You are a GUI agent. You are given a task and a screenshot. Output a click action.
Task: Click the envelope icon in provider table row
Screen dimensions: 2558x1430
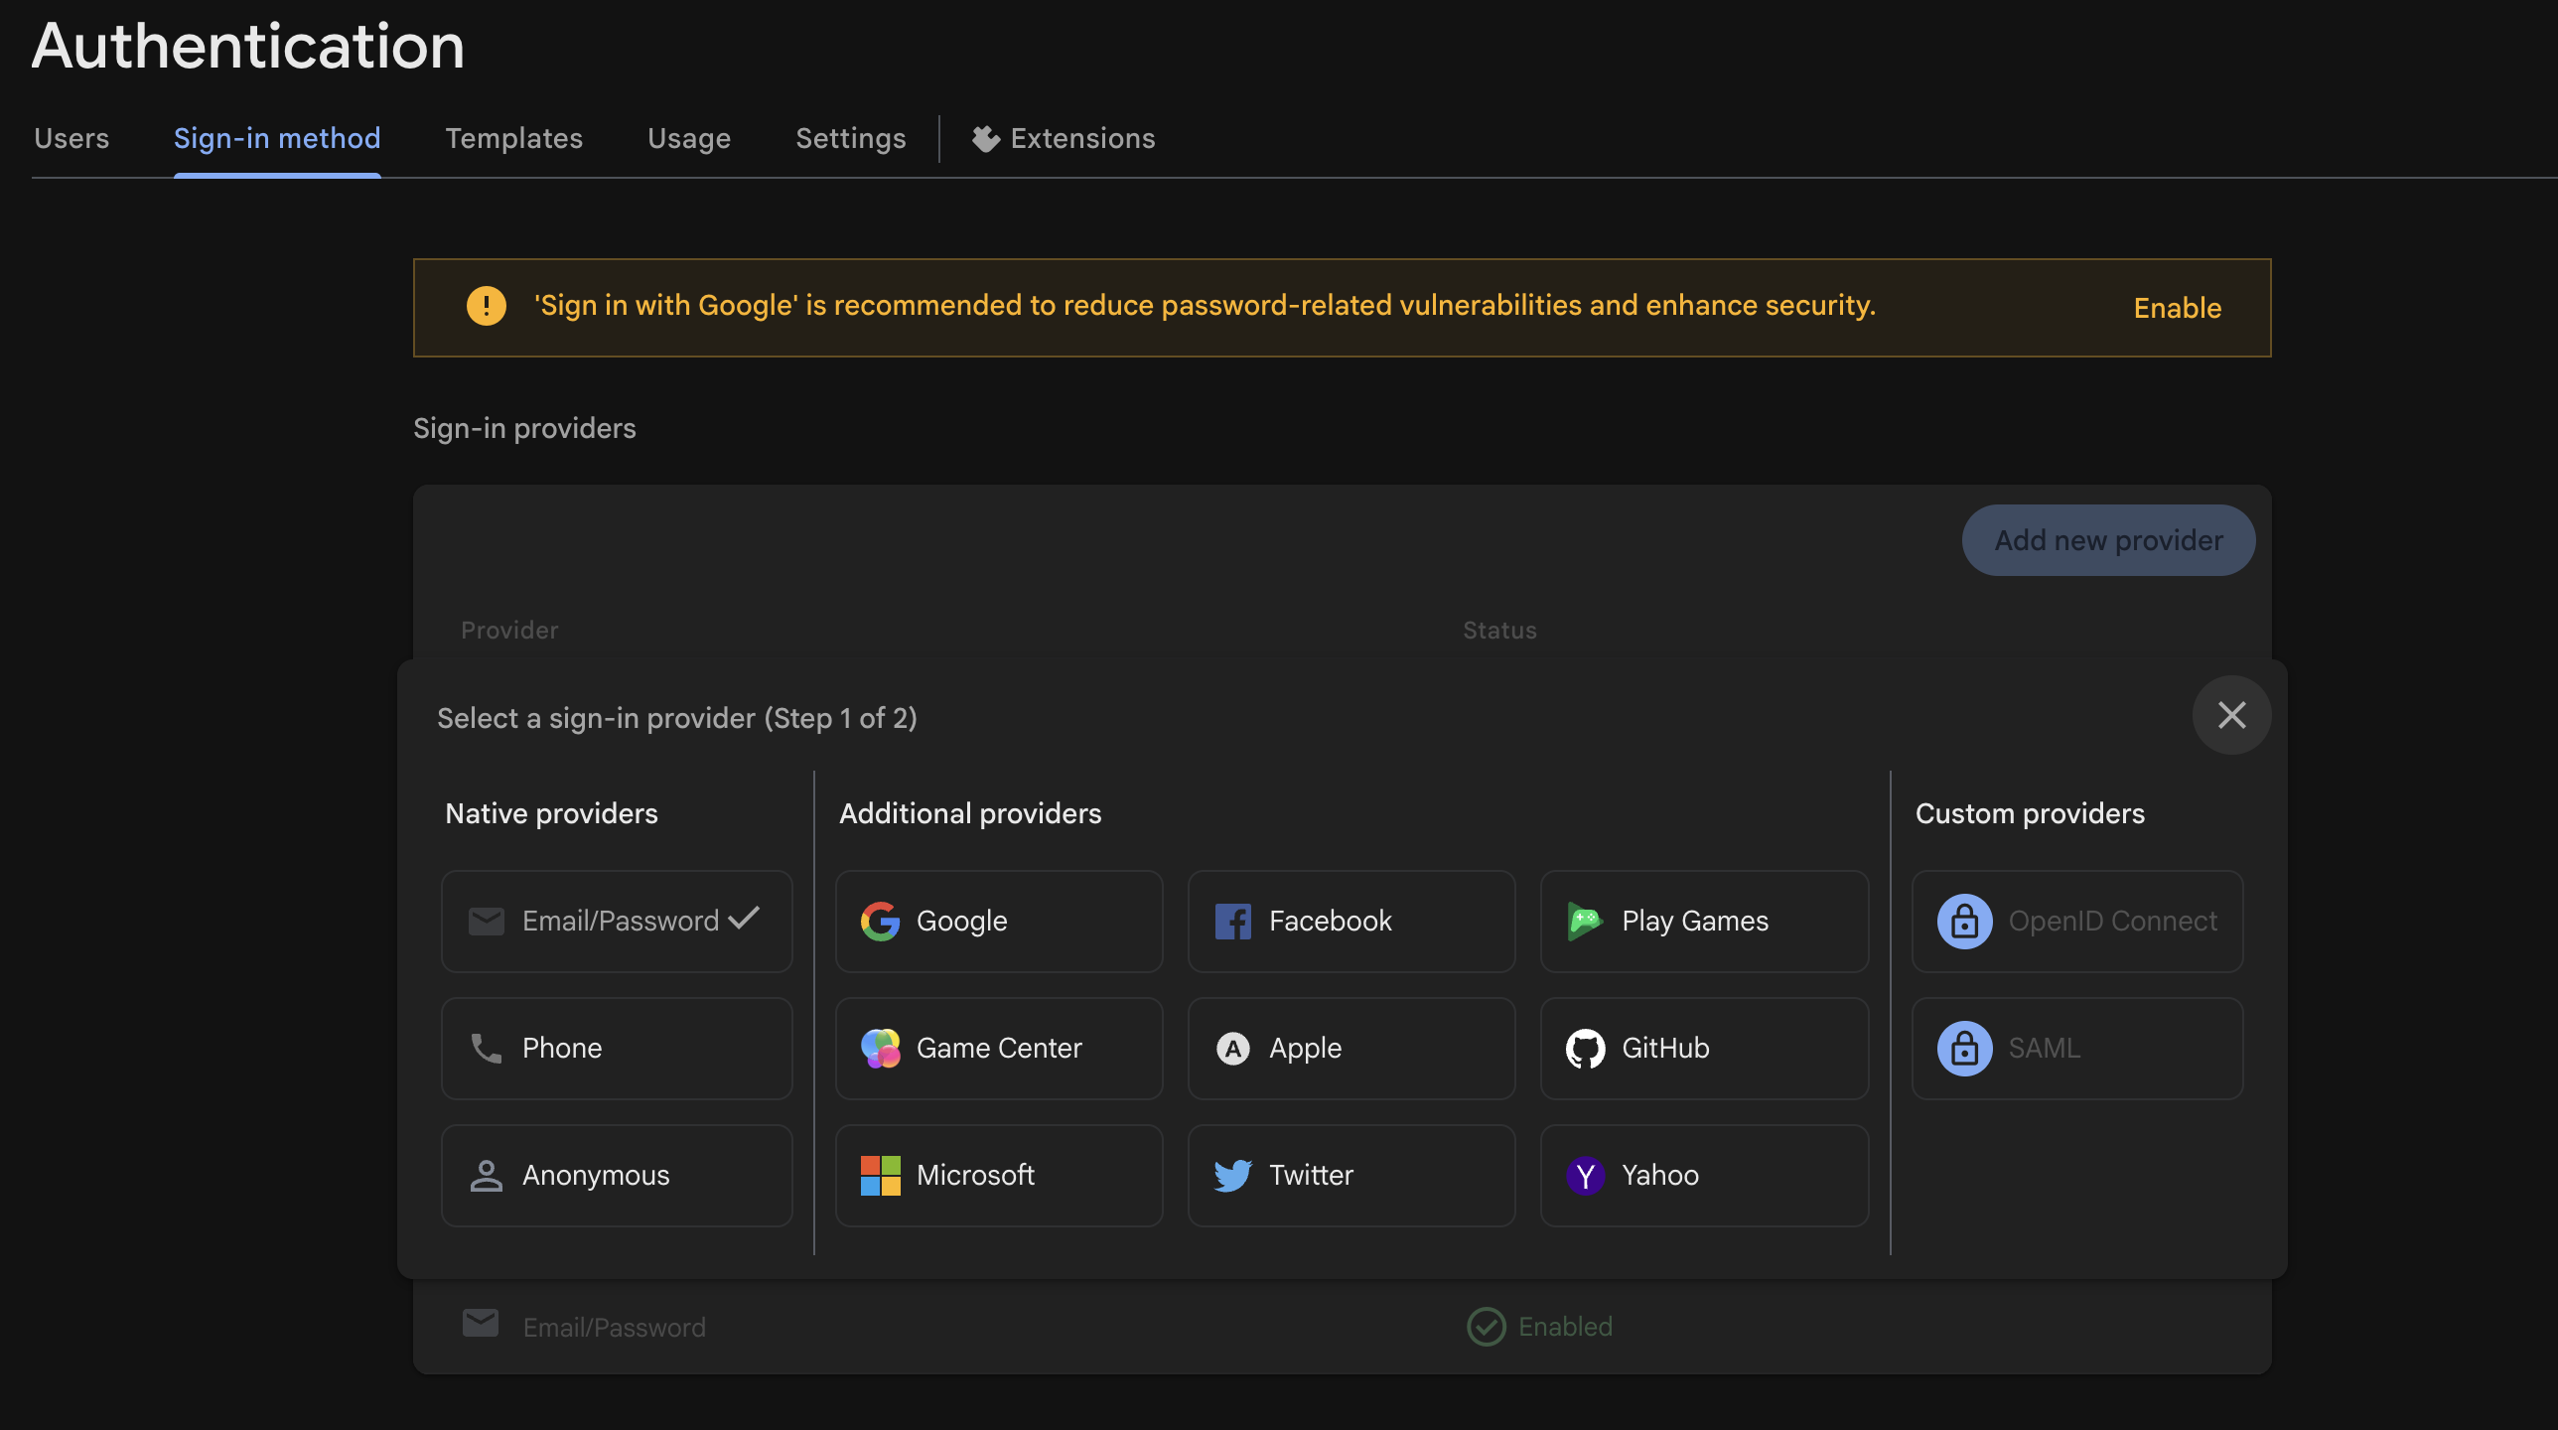(481, 1324)
